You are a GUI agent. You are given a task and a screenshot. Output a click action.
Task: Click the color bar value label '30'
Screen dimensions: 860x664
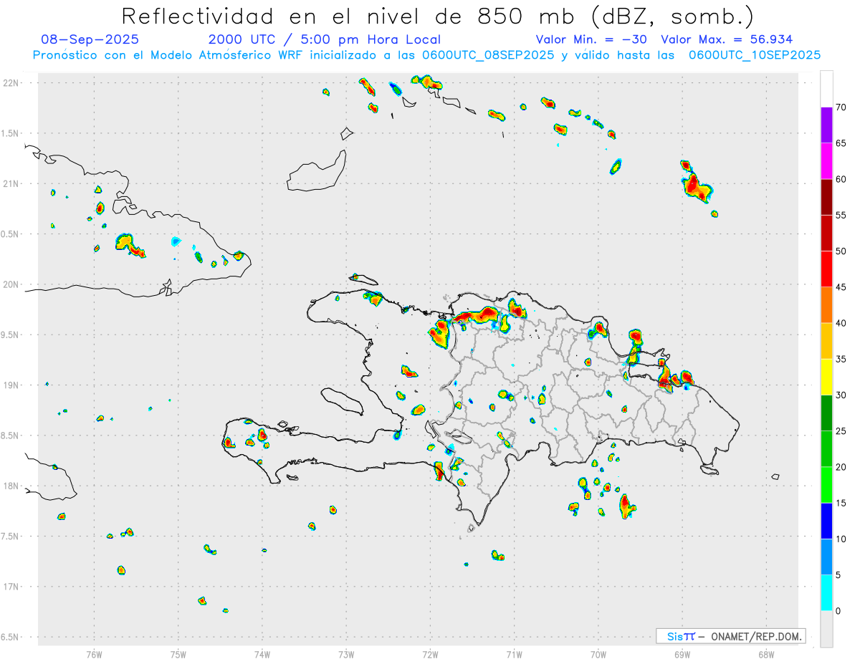pos(841,395)
